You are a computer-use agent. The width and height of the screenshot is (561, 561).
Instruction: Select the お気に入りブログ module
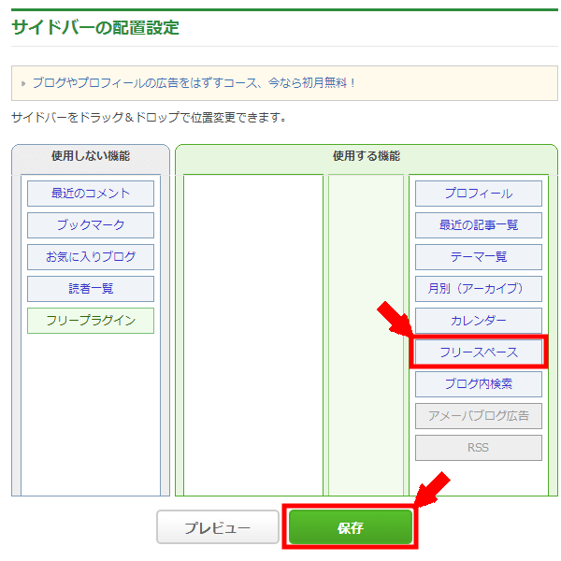click(x=91, y=257)
